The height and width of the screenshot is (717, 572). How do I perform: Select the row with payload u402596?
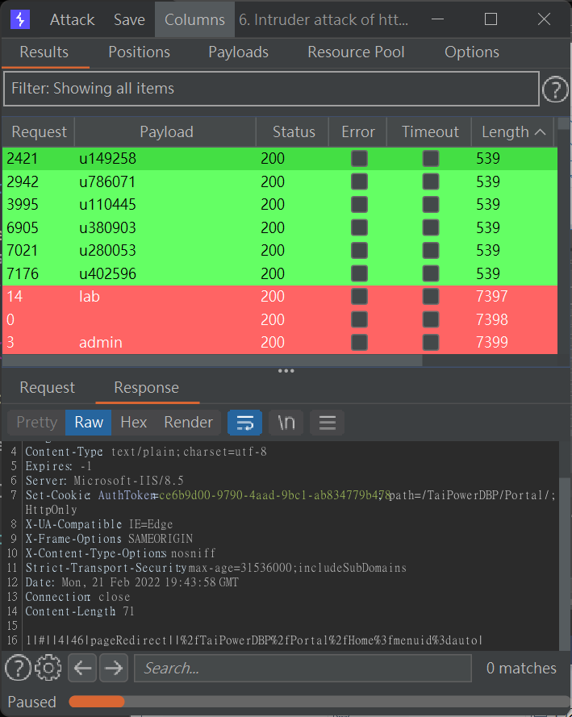[x=280, y=273]
